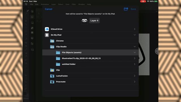Open the Animation menu

click(45, 5)
